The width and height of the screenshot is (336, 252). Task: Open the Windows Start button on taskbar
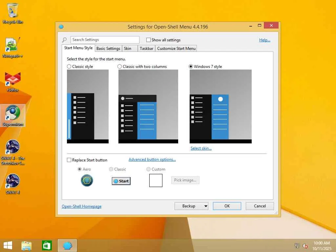[x=8, y=245]
